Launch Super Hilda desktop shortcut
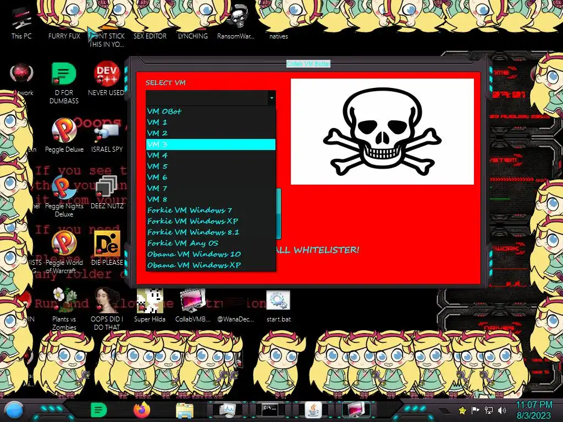Image resolution: width=563 pixels, height=422 pixels. [x=150, y=305]
